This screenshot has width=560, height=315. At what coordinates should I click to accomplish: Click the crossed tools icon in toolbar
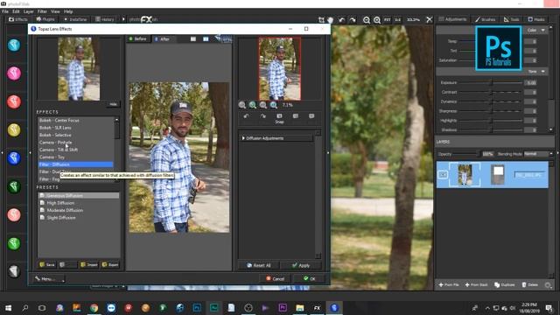point(430,19)
